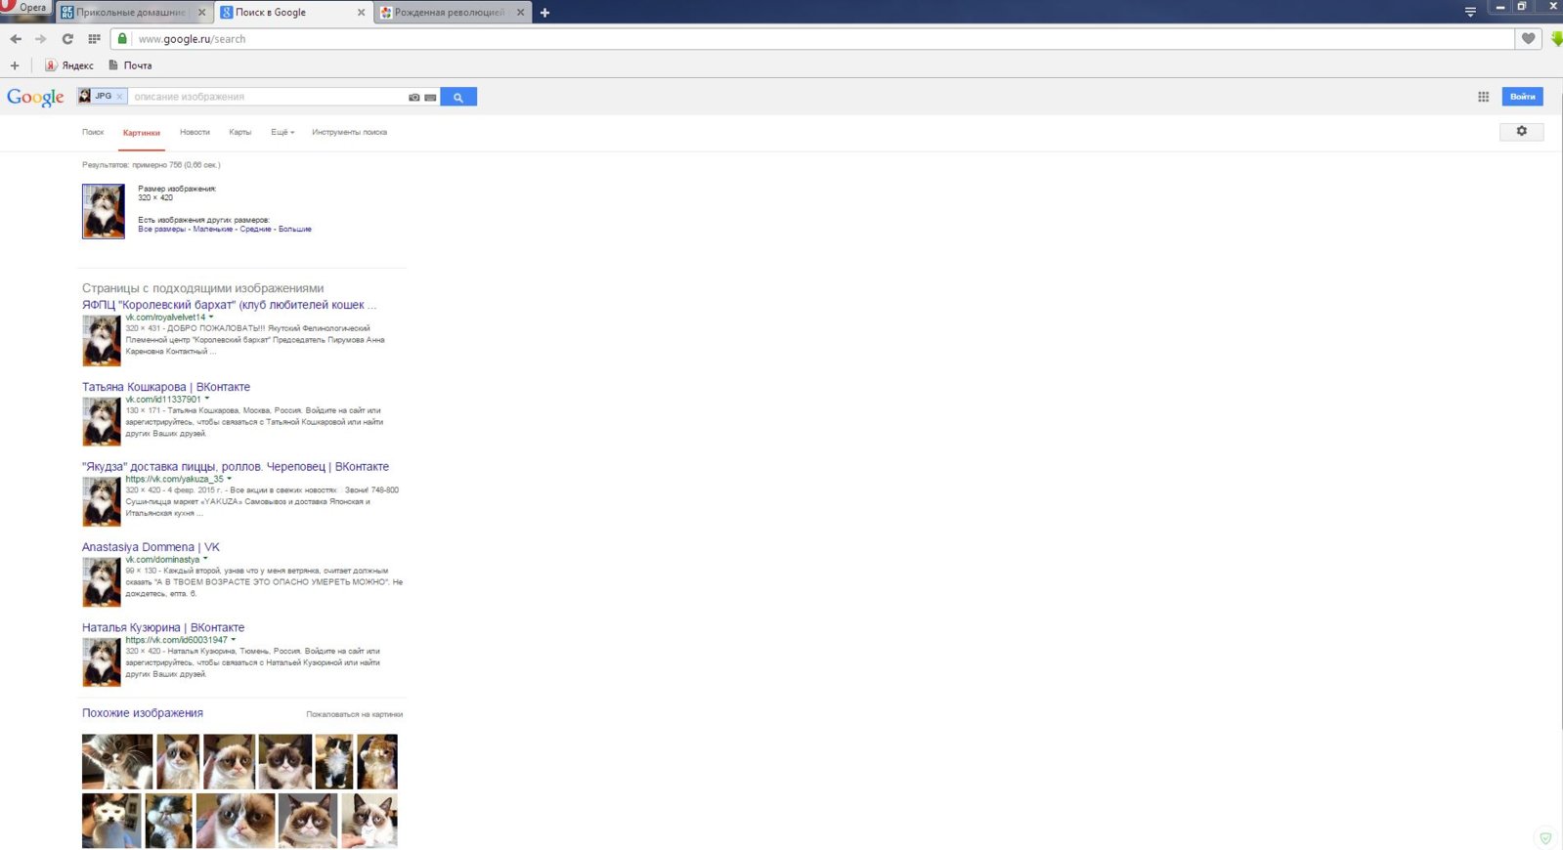1563x850 pixels.
Task: Click the Войти sign-in button
Action: pyautogui.click(x=1522, y=97)
